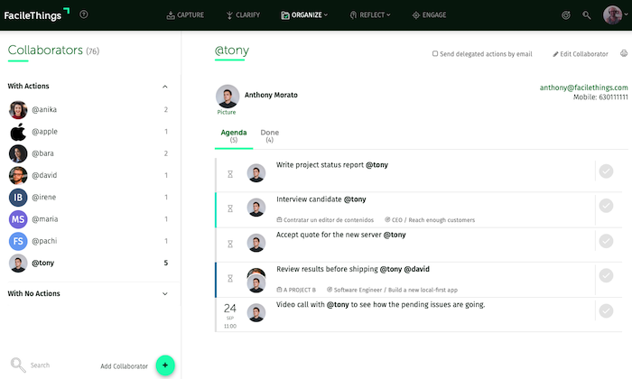Click the target review icon in top bar
The width and height of the screenshot is (632, 379).
click(566, 15)
